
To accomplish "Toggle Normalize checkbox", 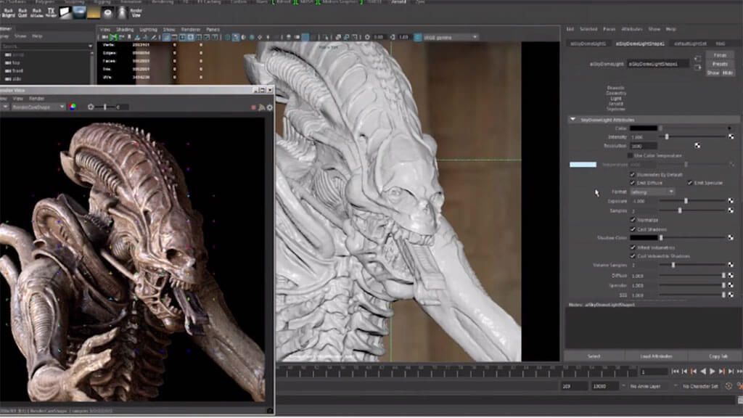I will (633, 220).
